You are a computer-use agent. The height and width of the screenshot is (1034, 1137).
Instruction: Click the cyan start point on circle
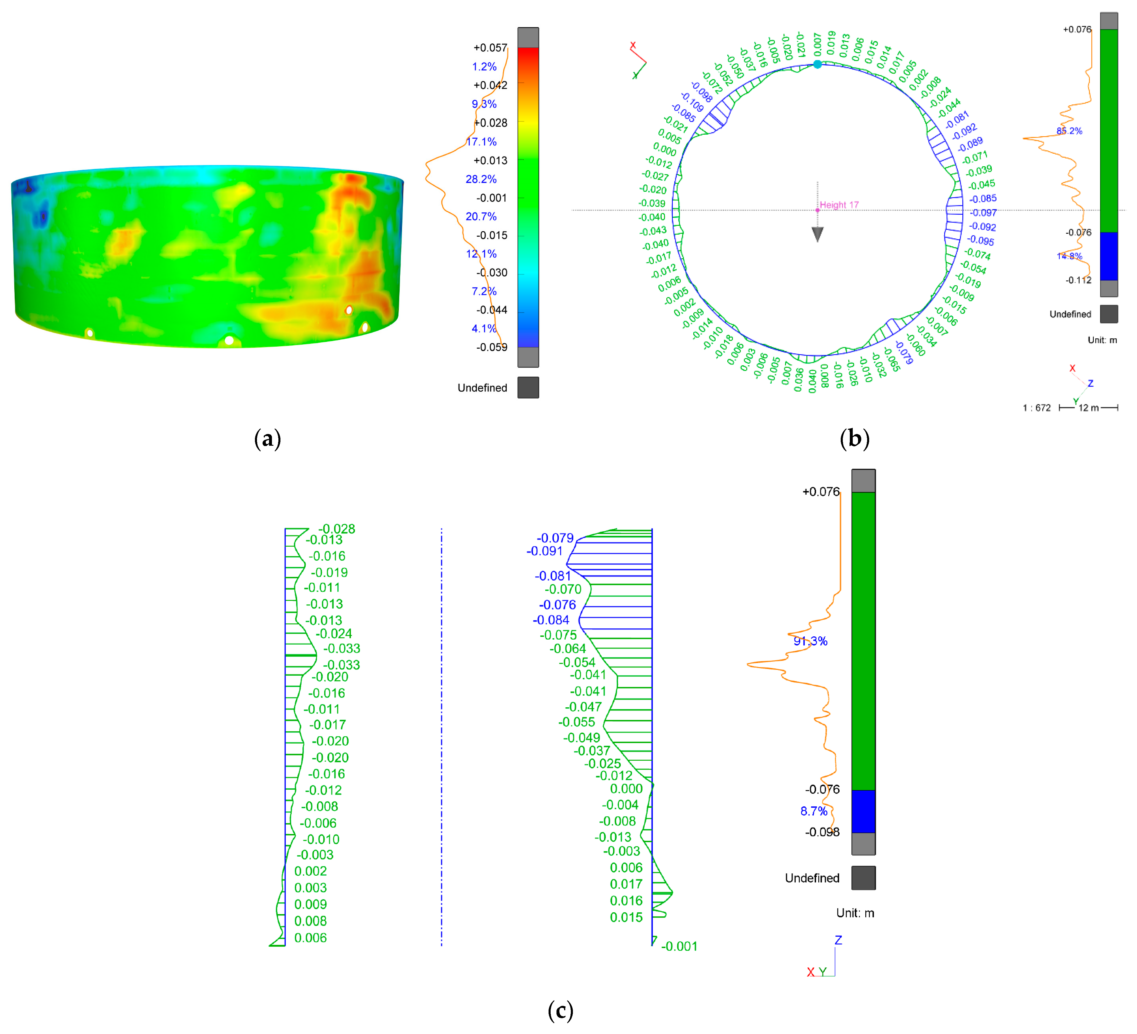(817, 64)
